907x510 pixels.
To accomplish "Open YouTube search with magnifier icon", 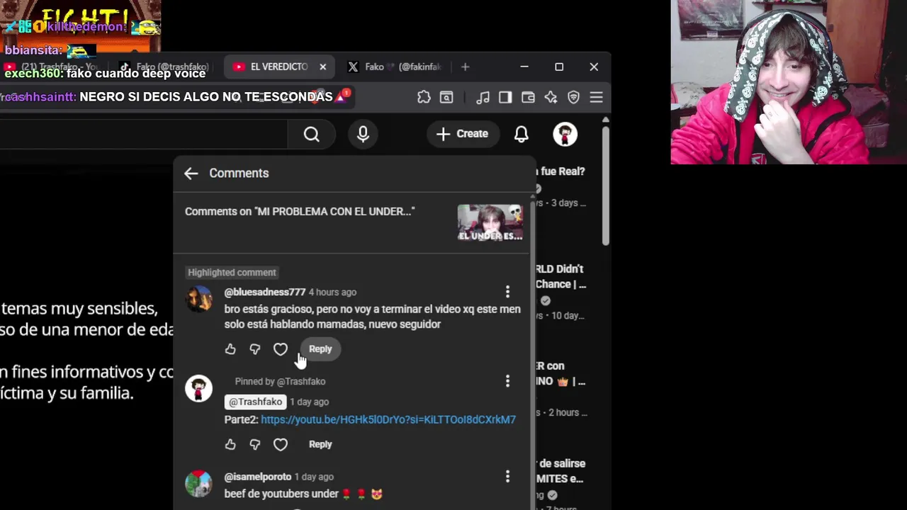I will click(x=312, y=134).
